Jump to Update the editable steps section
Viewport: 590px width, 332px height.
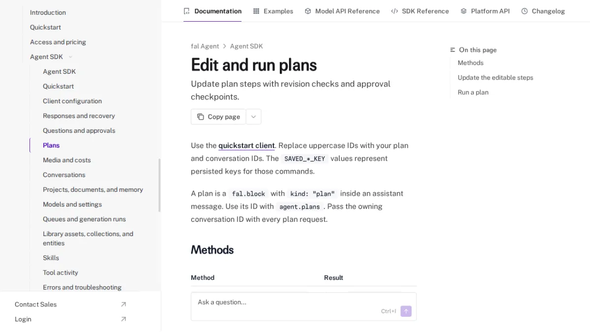pyautogui.click(x=495, y=78)
